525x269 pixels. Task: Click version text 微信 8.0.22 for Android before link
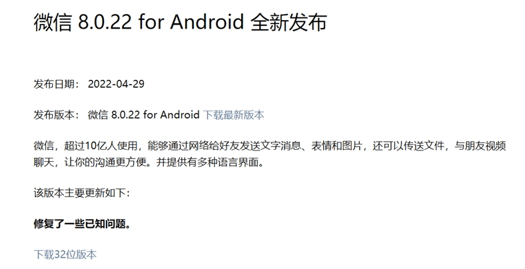point(143,115)
